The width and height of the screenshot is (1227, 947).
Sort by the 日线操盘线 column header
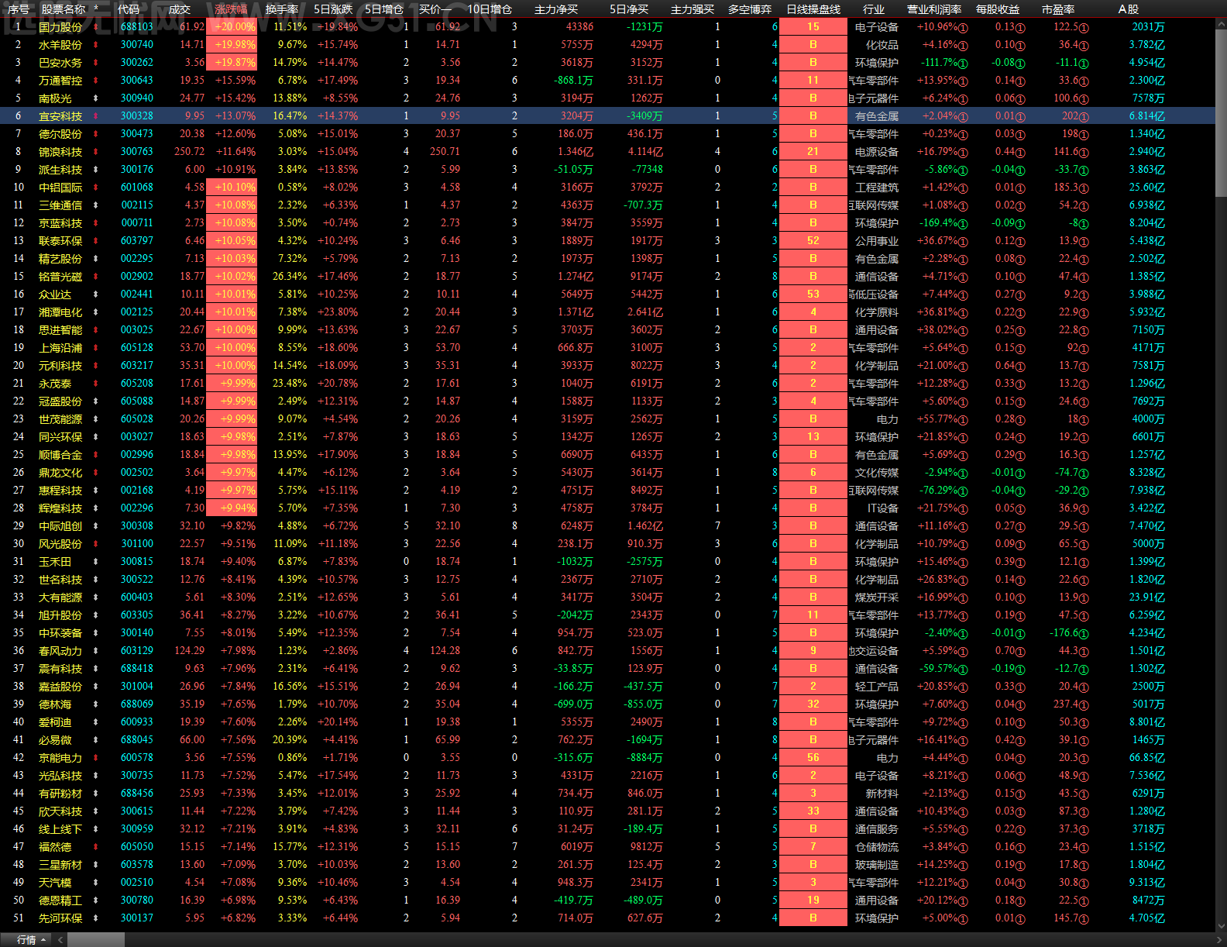813,9
